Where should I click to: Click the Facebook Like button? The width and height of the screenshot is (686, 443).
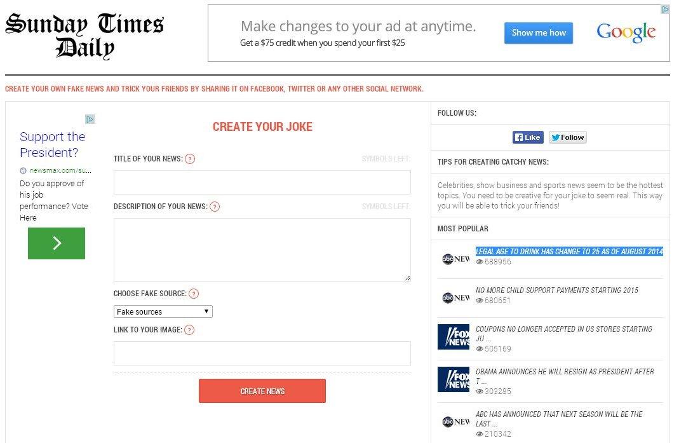(528, 137)
